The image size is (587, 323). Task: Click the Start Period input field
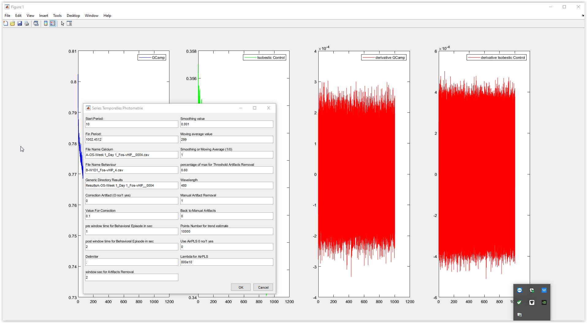click(132, 124)
